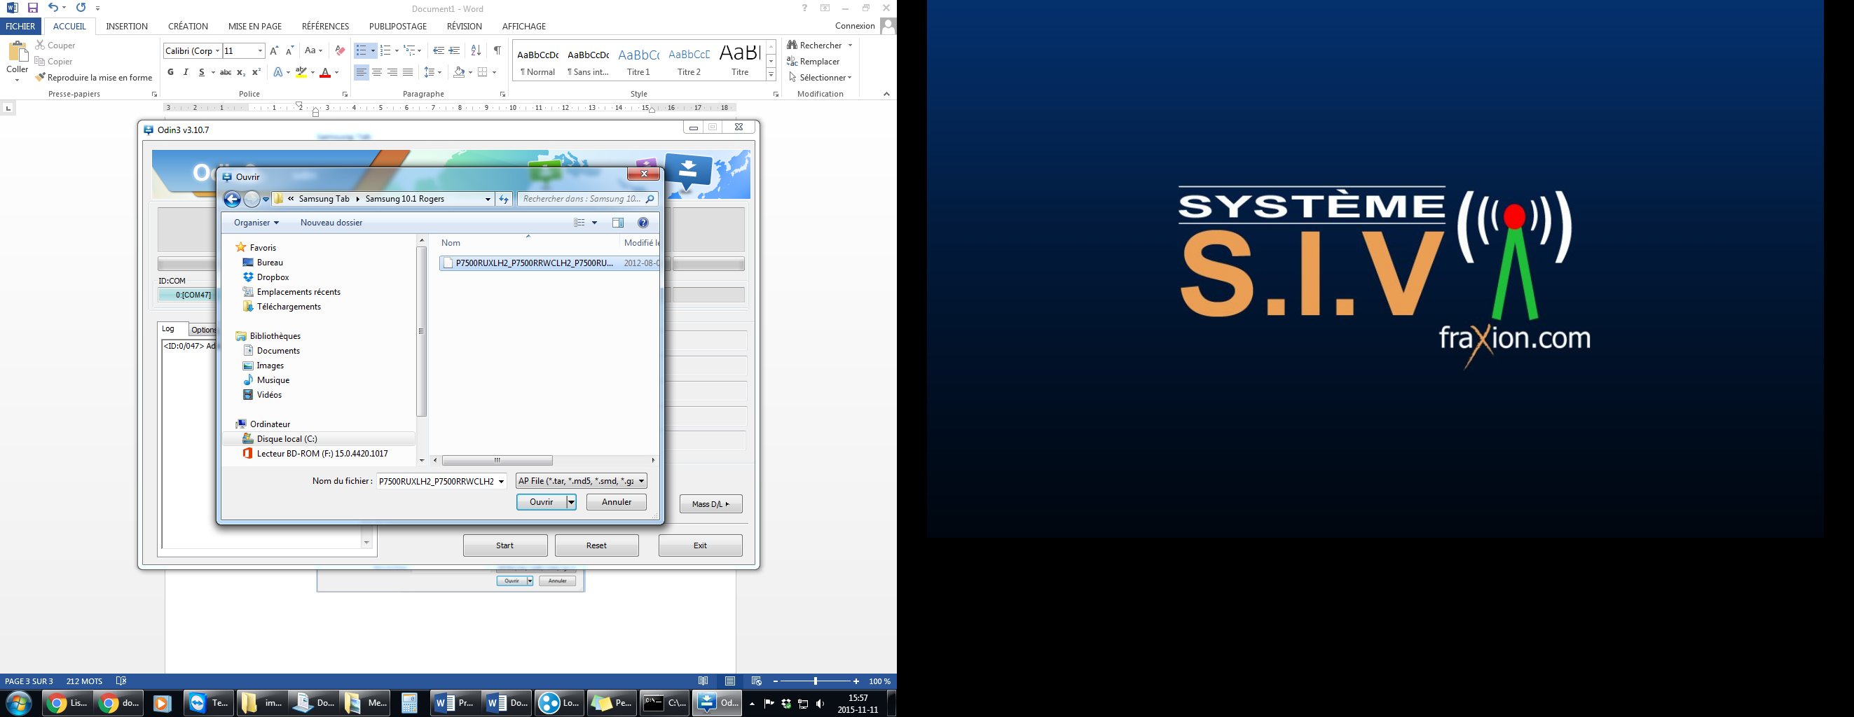This screenshot has height=717, width=1854.
Task: Click the refresh icon beside the address bar
Action: click(504, 200)
